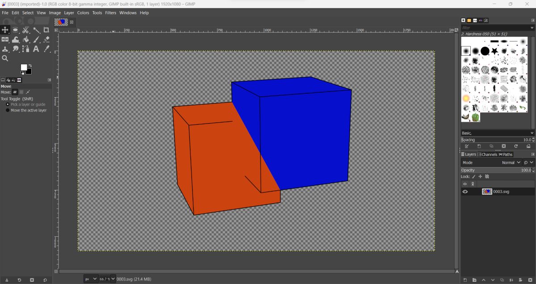Select the Paths tool
The image size is (536, 284).
point(25,49)
